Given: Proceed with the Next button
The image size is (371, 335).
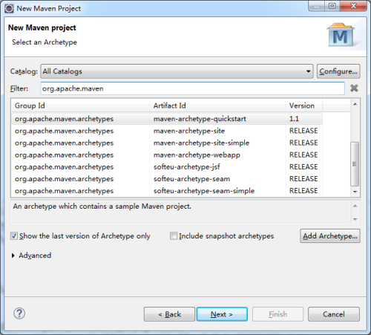Looking at the screenshot, I should tap(222, 314).
